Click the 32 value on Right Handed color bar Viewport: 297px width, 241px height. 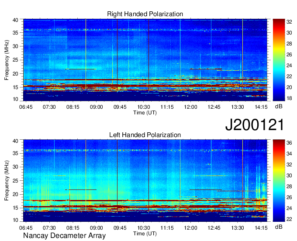point(289,22)
